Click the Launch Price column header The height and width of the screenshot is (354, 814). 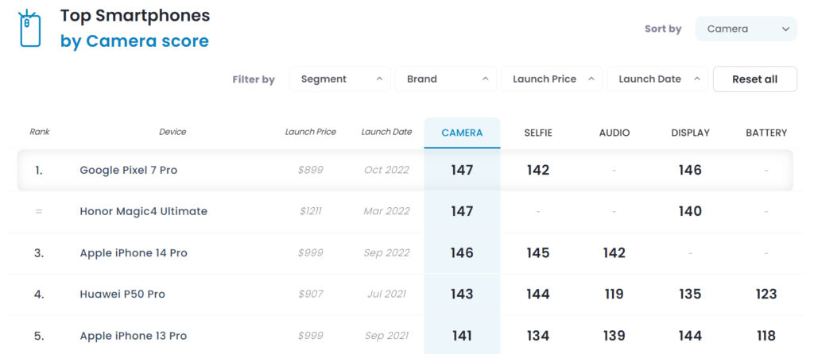311,132
